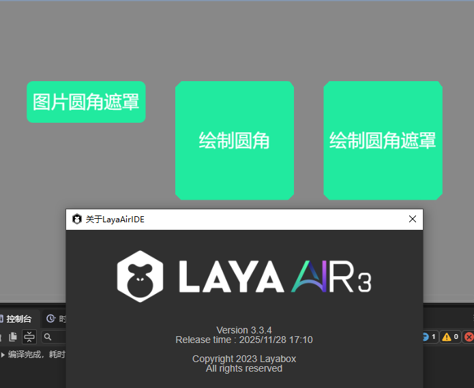The image size is (474, 388).
Task: Click the Version 3.3.4 text
Action: tap(243, 331)
